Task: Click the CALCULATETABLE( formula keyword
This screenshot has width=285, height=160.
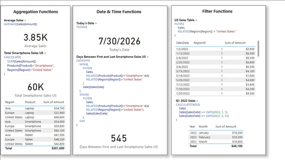Action: 188,105
